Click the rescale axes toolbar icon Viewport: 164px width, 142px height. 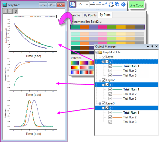[117, 4]
